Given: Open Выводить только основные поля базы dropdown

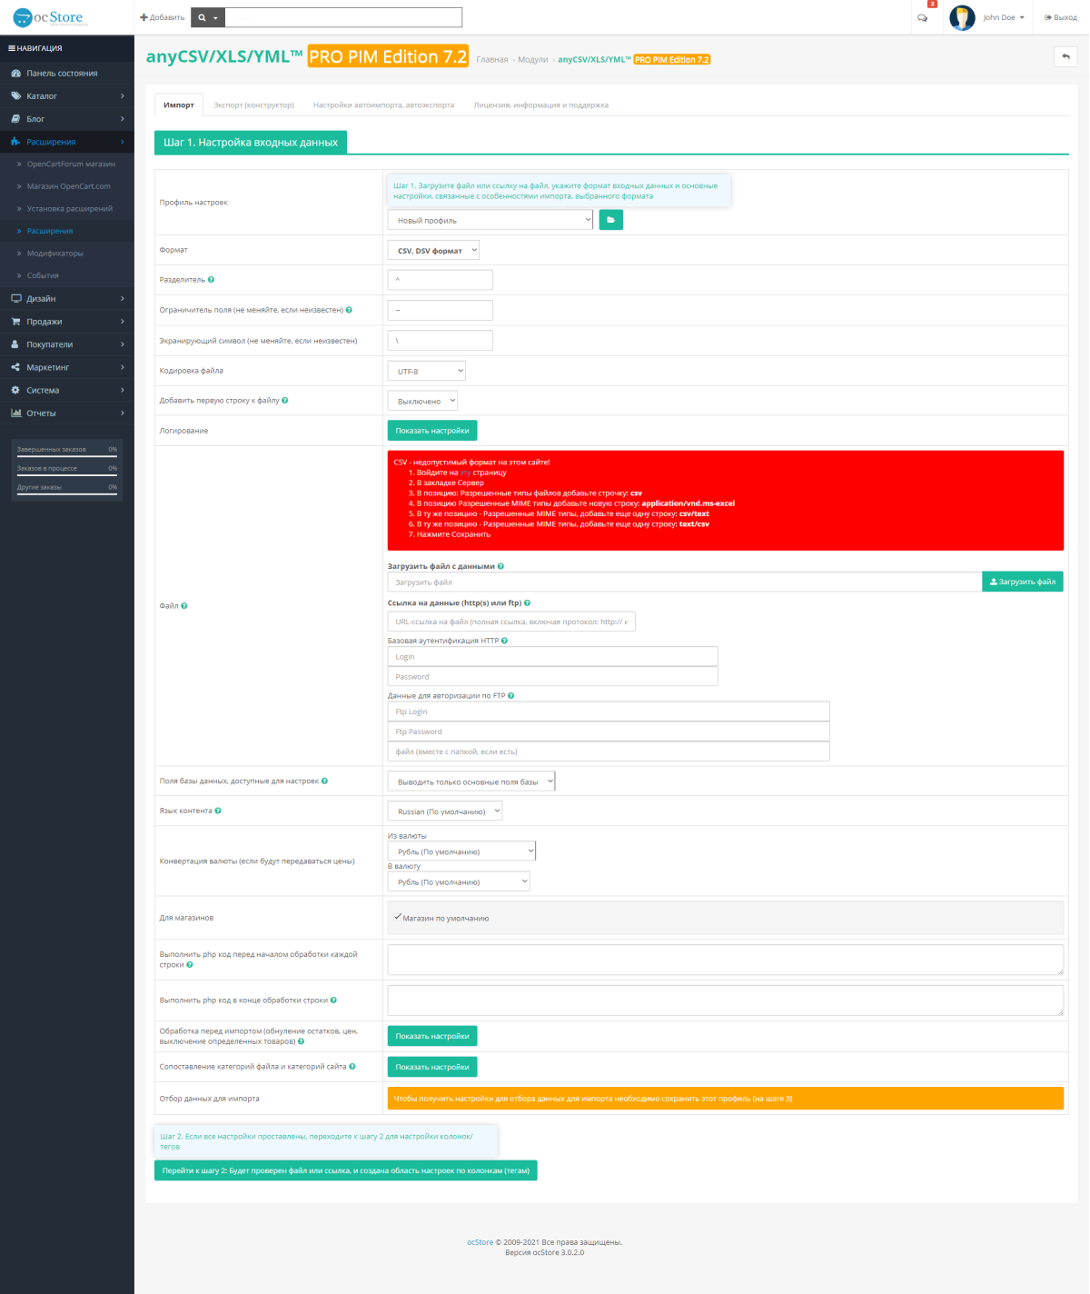Looking at the screenshot, I should point(471,781).
